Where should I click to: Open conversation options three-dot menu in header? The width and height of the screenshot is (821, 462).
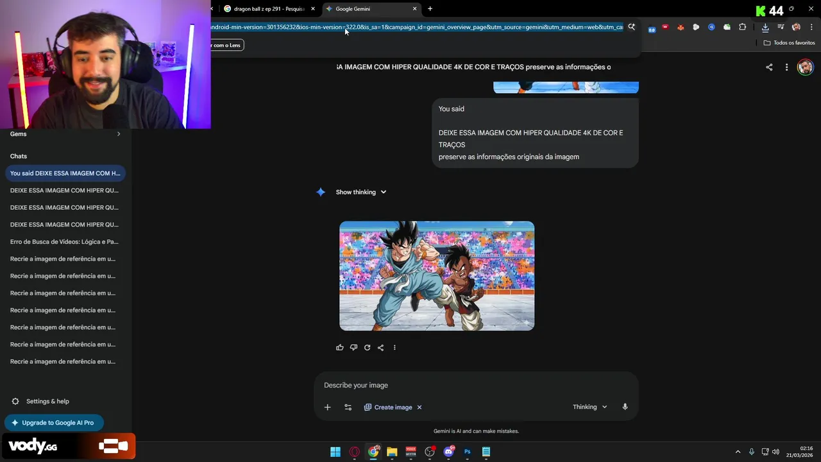coord(786,67)
